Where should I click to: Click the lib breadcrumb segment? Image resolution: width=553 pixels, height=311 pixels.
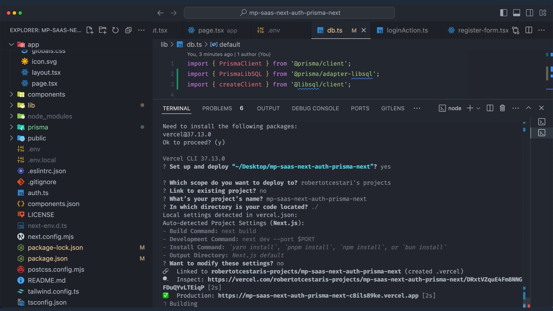pos(164,45)
